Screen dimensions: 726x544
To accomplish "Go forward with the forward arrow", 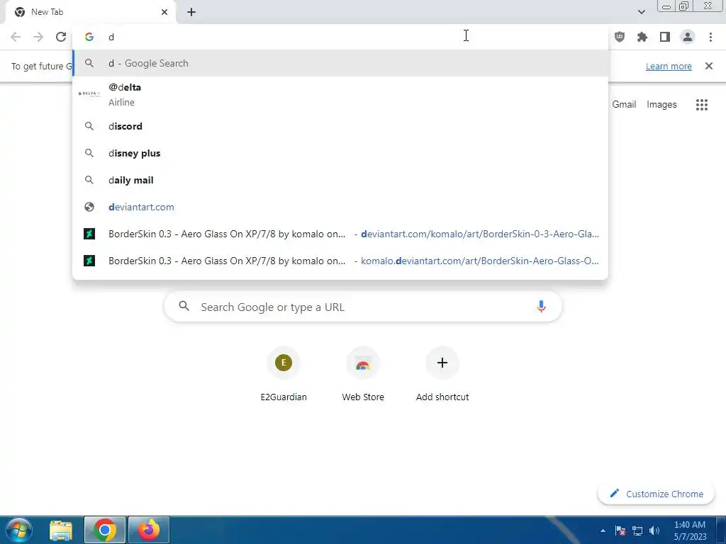I will coord(38,37).
